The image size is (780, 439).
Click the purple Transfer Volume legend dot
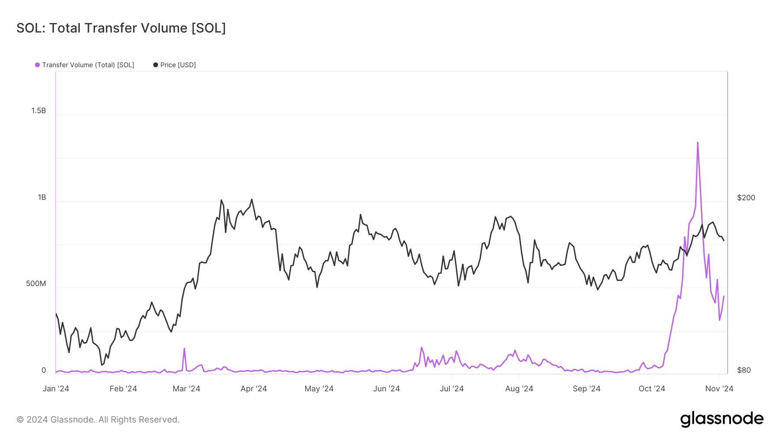coord(37,65)
